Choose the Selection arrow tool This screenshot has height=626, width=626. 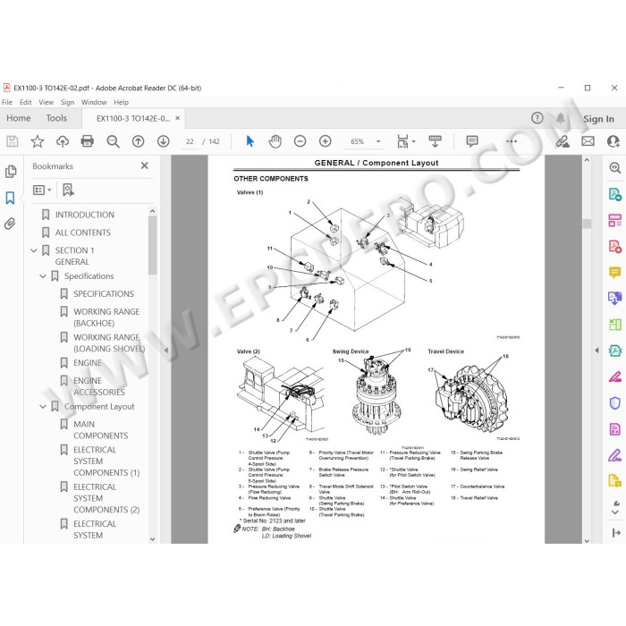(250, 141)
